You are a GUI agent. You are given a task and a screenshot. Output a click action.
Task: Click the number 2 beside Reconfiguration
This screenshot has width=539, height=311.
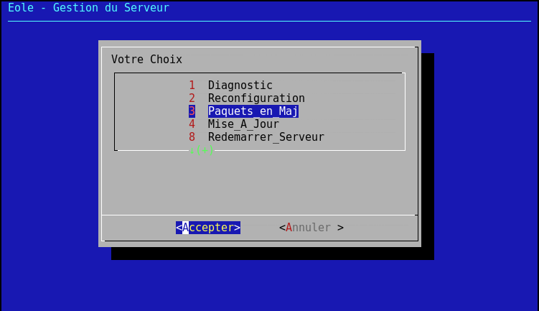tap(192, 98)
